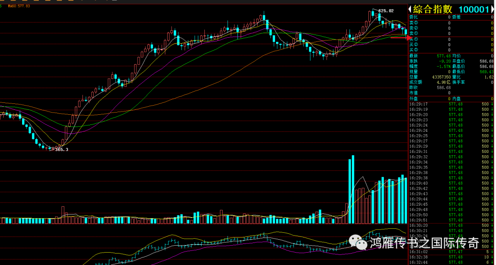Select the 16:29:34 tick row
Image resolution: width=496 pixels, height=265 pixels.
(451, 162)
